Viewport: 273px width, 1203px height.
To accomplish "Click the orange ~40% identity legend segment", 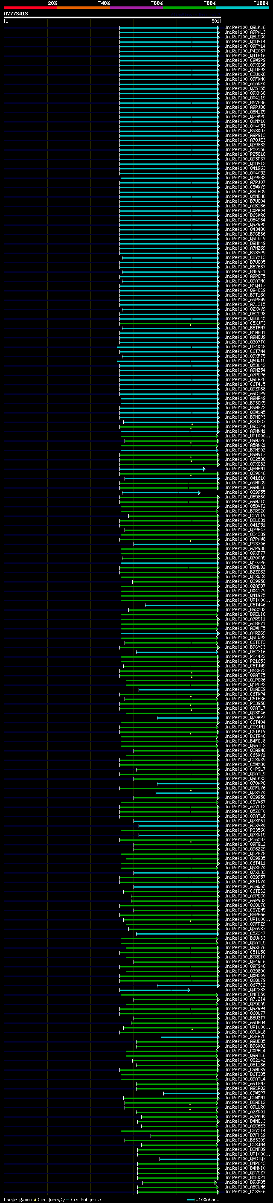I will point(84,8).
